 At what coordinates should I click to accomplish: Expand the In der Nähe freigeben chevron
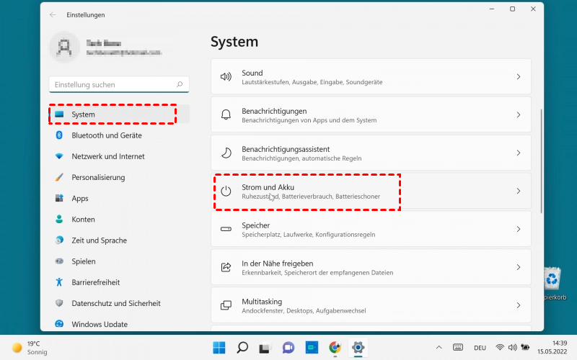coord(518,267)
